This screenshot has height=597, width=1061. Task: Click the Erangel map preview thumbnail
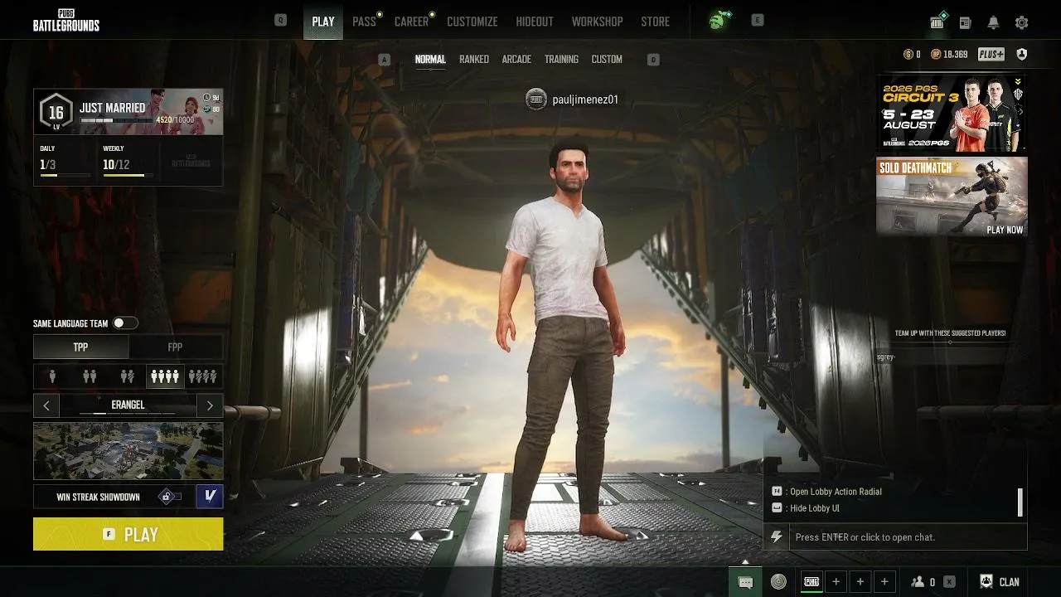point(128,451)
